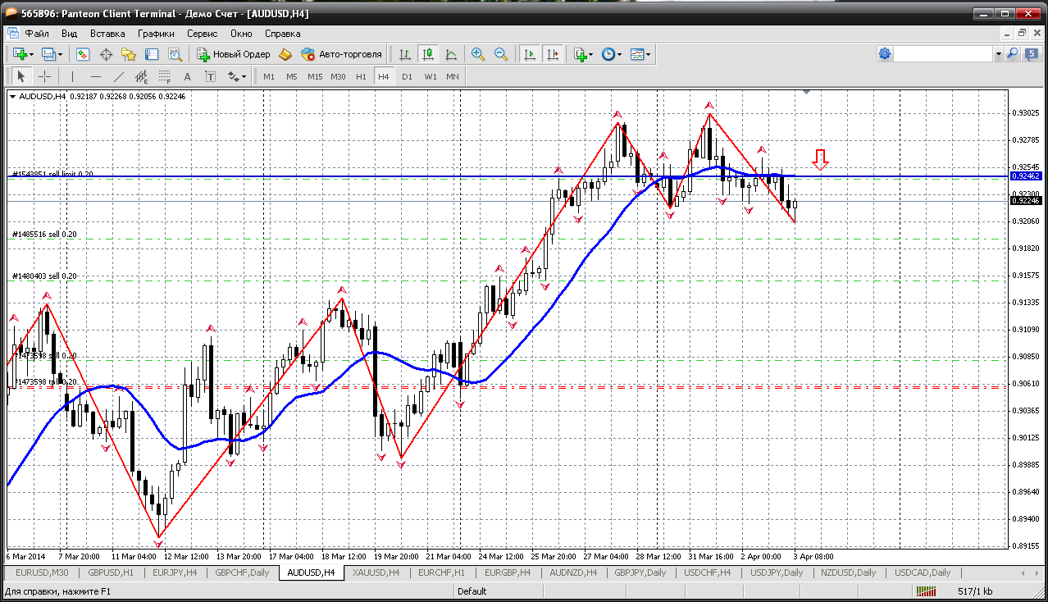Select the Fibonacci retracement tool

click(x=164, y=76)
